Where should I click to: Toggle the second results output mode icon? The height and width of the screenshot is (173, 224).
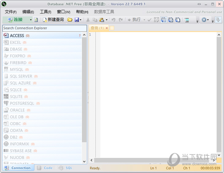171,20
